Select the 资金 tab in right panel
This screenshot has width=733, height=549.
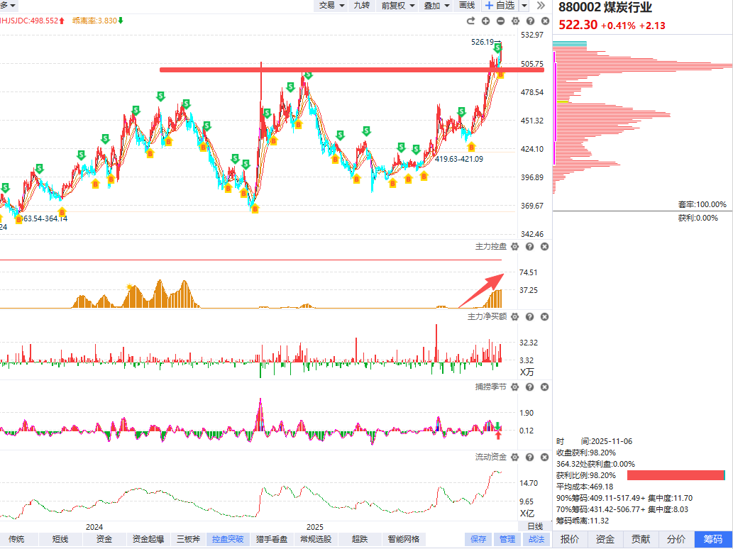tap(605, 539)
